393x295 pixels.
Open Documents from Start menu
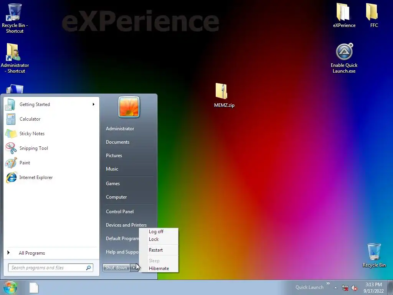pos(117,142)
